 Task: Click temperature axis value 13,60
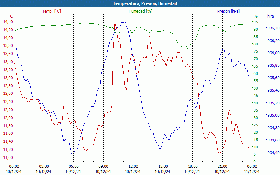[8, 54]
